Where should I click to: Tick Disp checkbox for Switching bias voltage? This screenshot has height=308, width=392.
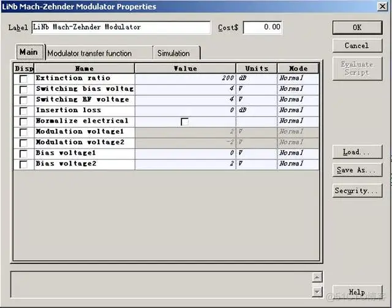(x=23, y=90)
